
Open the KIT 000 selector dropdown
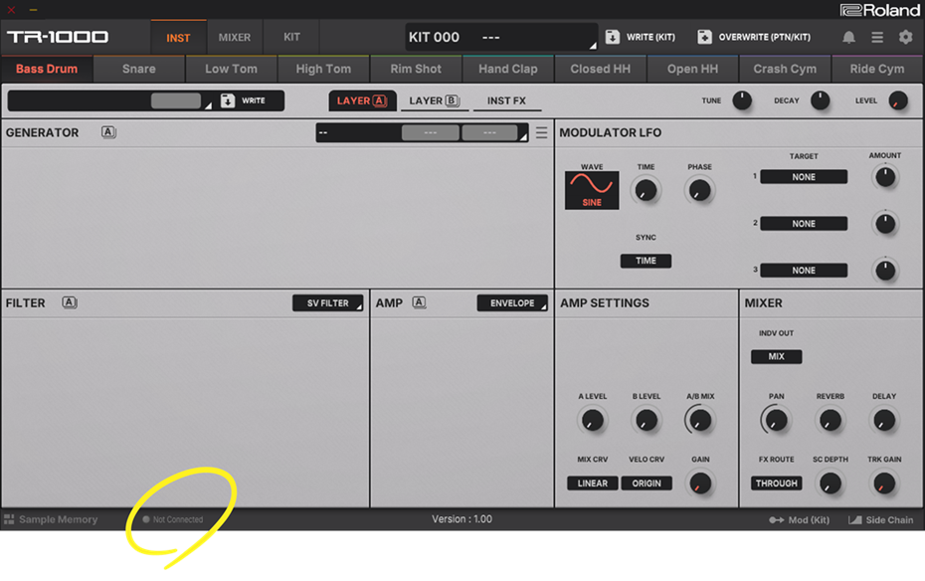point(501,37)
